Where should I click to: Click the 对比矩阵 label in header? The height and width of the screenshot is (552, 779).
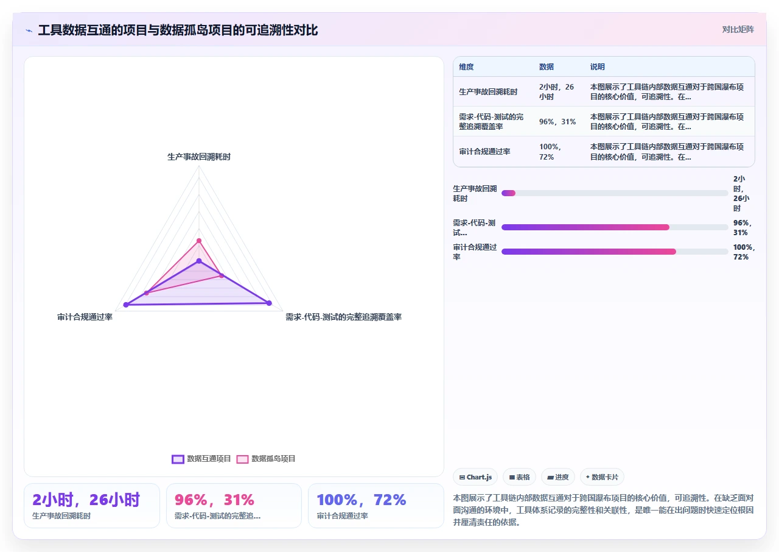(738, 29)
